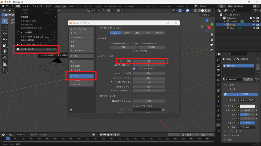Image resolution: width=261 pixels, height=146 pixels.
Task: Open プリファレンス from the Edit menu
Action: [x=36, y=49]
